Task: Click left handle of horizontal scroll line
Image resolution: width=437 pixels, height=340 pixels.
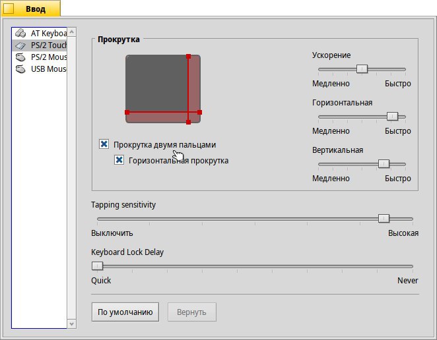Action: (127, 113)
